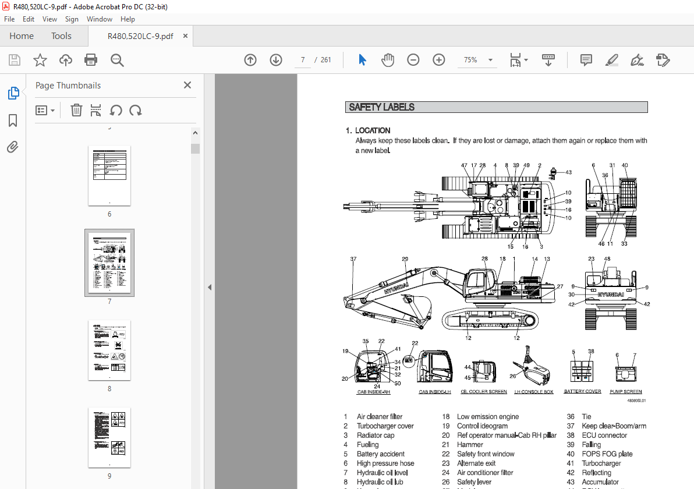
Task: Open the Help menu
Action: (128, 19)
